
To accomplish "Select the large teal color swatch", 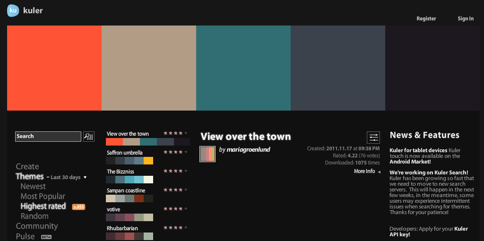I will point(243,68).
